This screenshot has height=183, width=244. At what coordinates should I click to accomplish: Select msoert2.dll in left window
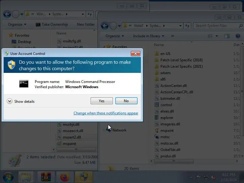[69, 137]
